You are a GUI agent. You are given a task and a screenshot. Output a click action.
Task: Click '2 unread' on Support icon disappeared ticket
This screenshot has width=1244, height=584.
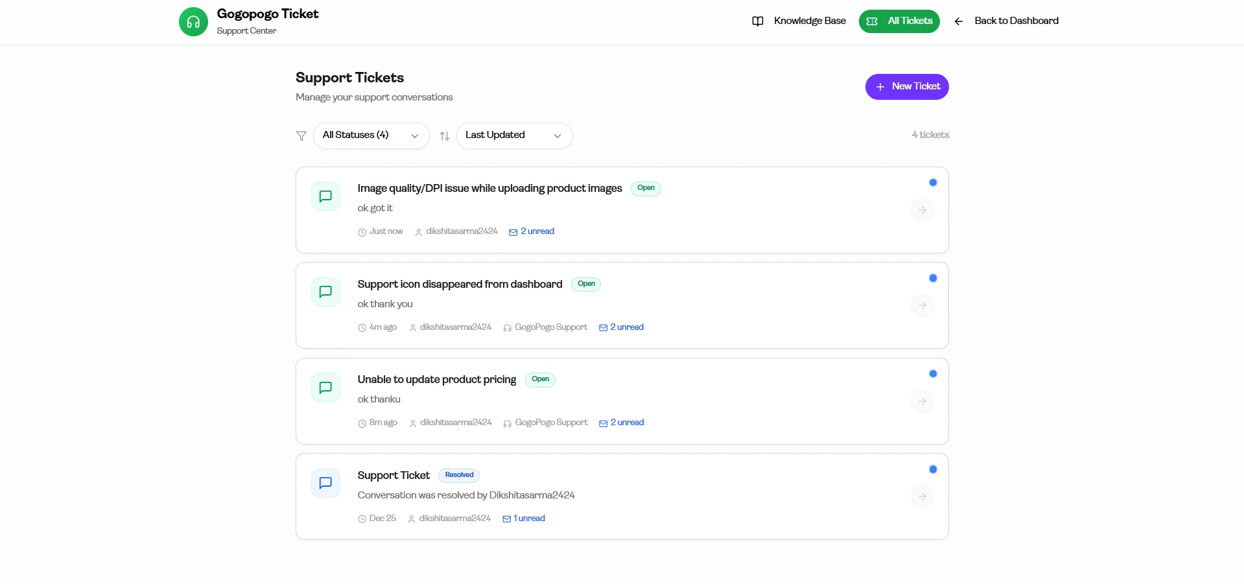(621, 327)
